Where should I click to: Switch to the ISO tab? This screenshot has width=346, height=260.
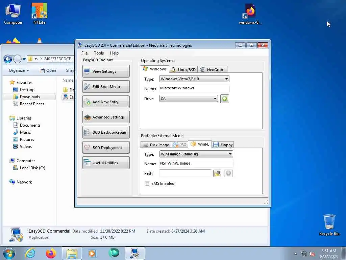(x=180, y=145)
